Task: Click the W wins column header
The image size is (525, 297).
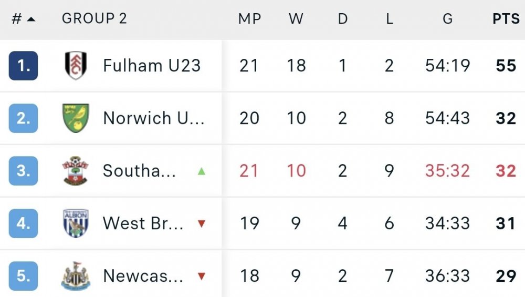Action: click(x=296, y=19)
